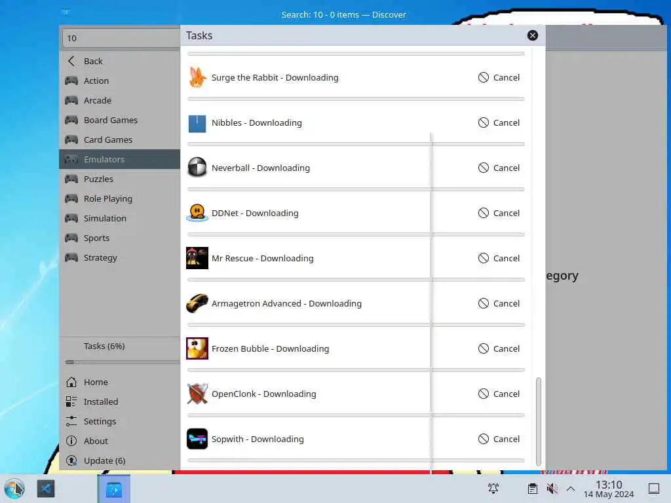
Task: Open the Arcade games category
Action: click(120, 100)
